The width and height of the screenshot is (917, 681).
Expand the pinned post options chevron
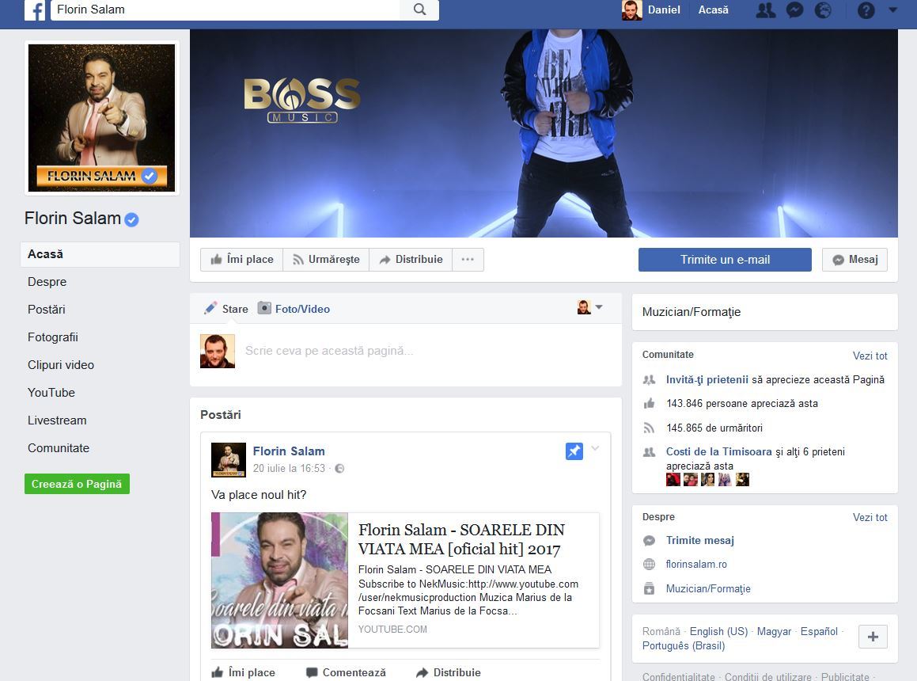595,449
